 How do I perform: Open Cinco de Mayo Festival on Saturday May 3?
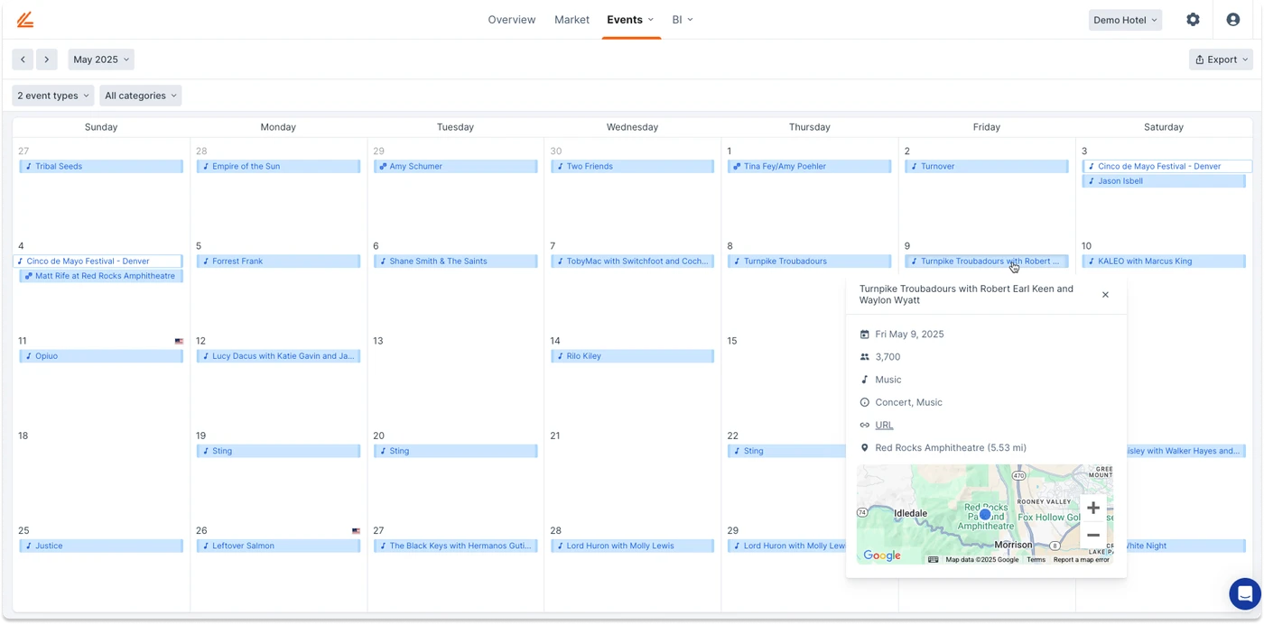coord(1166,167)
